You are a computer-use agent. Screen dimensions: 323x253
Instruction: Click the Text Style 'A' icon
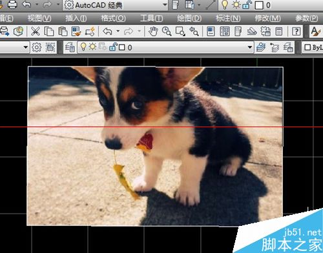tap(316, 32)
